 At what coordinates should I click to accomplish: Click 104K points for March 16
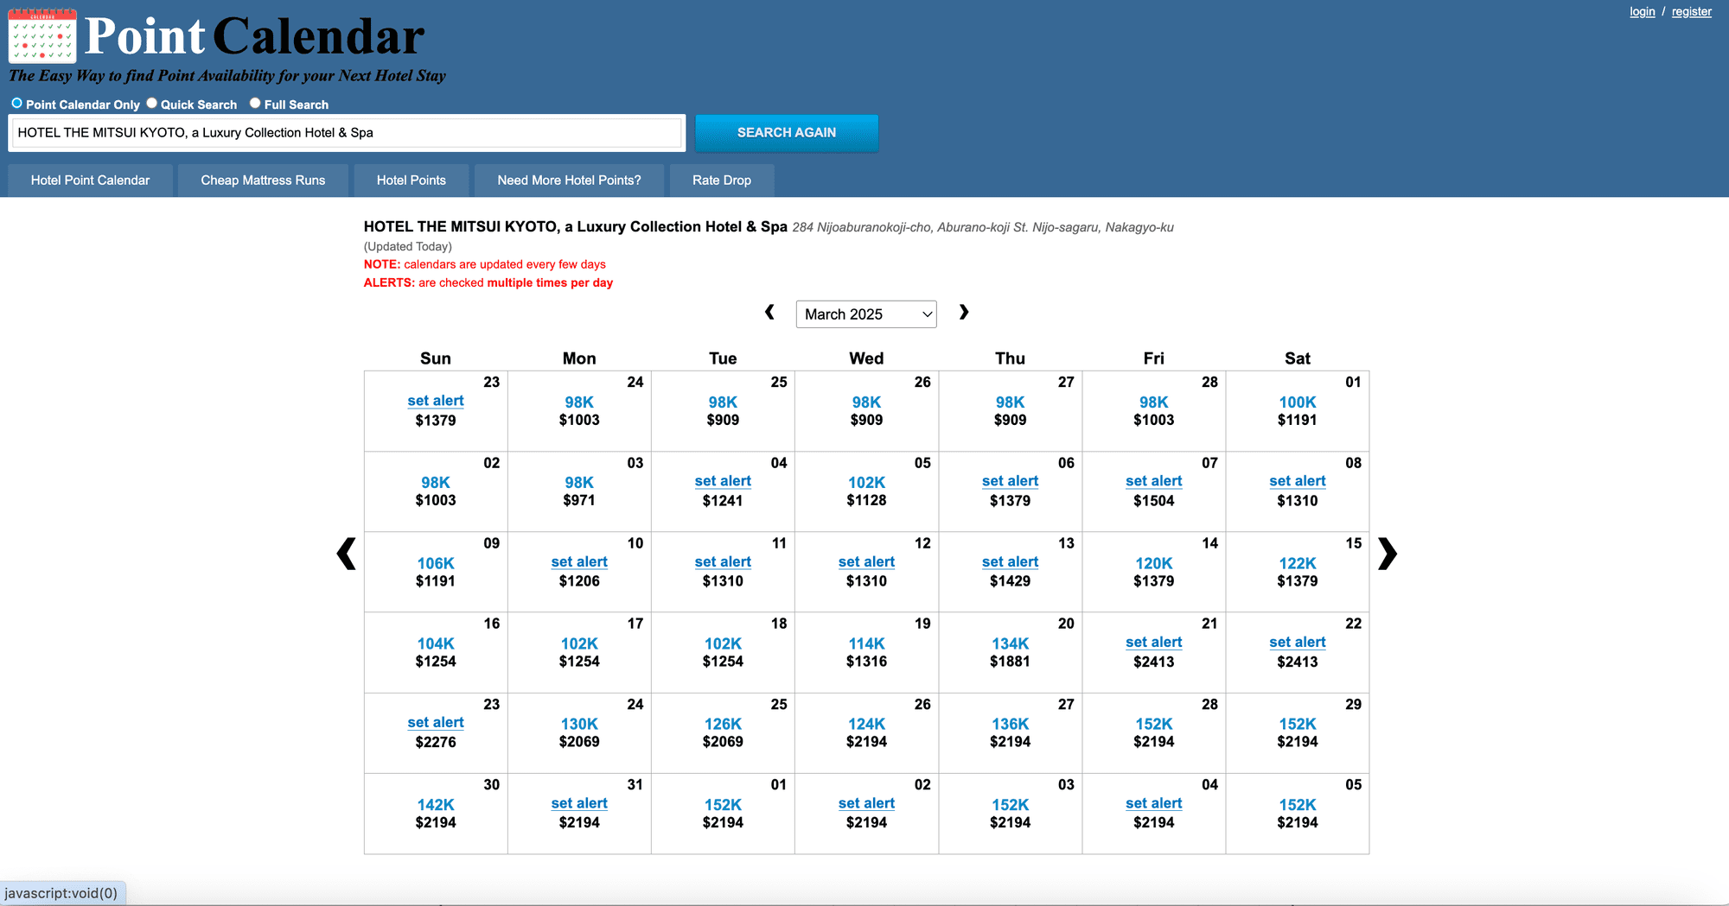[436, 643]
